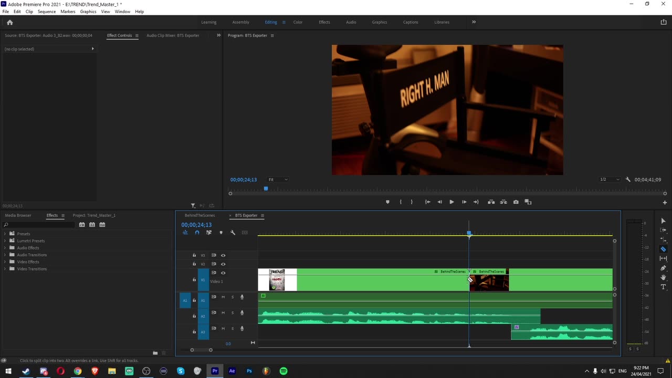Select the Razor tool
The height and width of the screenshot is (378, 672).
pos(663,249)
